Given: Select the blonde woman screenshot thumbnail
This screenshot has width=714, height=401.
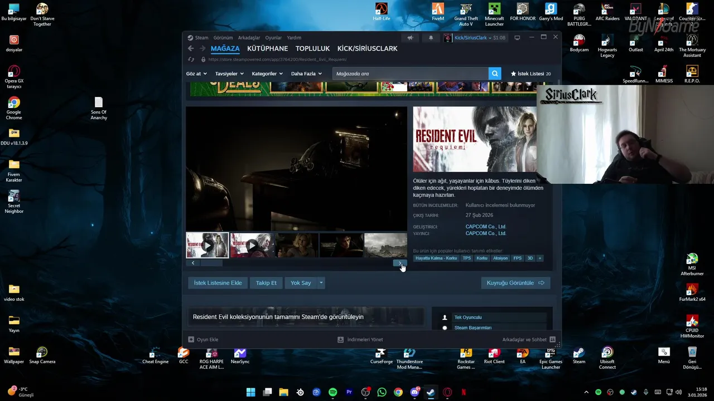Looking at the screenshot, I should [297, 245].
